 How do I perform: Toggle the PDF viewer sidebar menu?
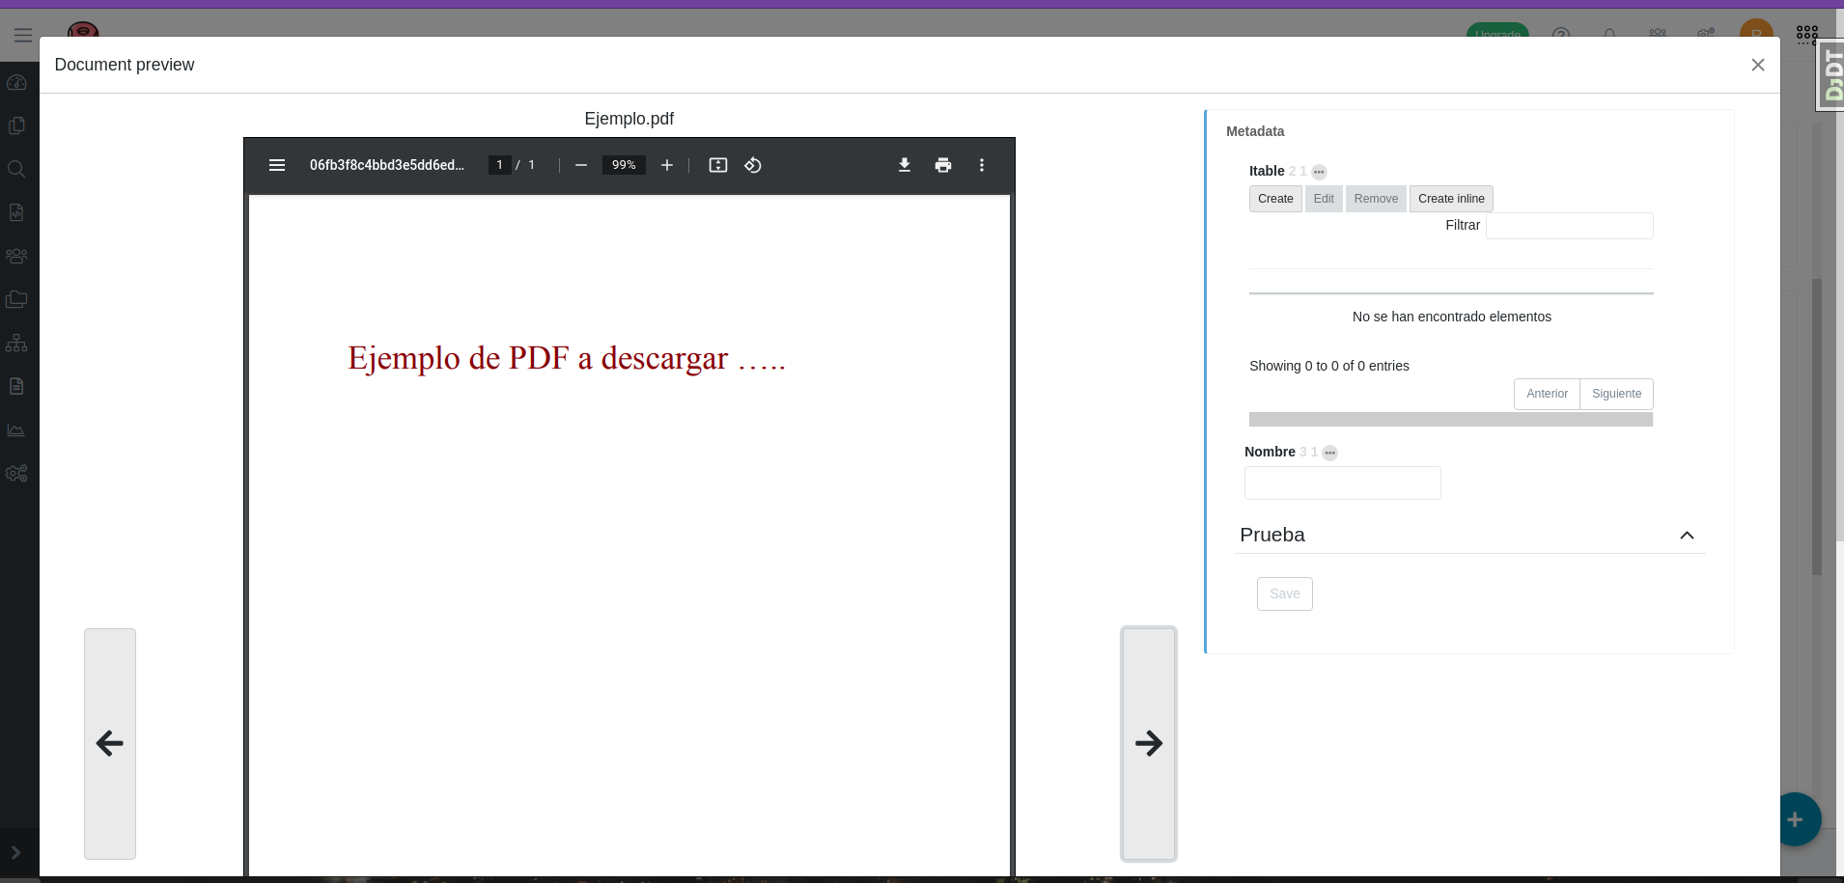[277, 165]
